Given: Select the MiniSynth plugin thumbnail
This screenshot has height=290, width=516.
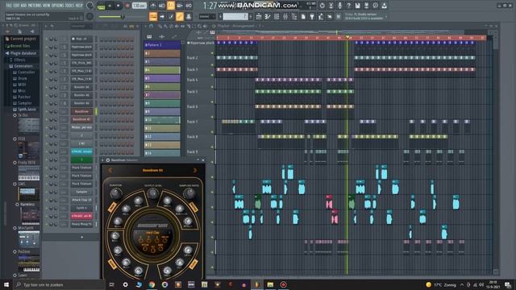Looking at the screenshot, I should pyautogui.click(x=29, y=239).
